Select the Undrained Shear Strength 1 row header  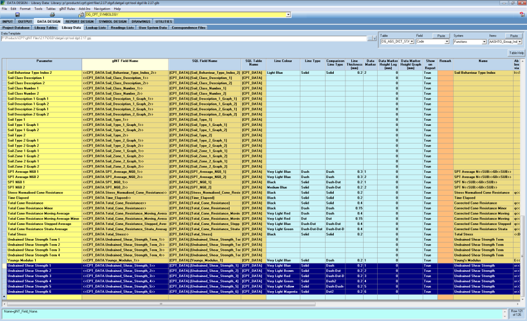[4, 266]
